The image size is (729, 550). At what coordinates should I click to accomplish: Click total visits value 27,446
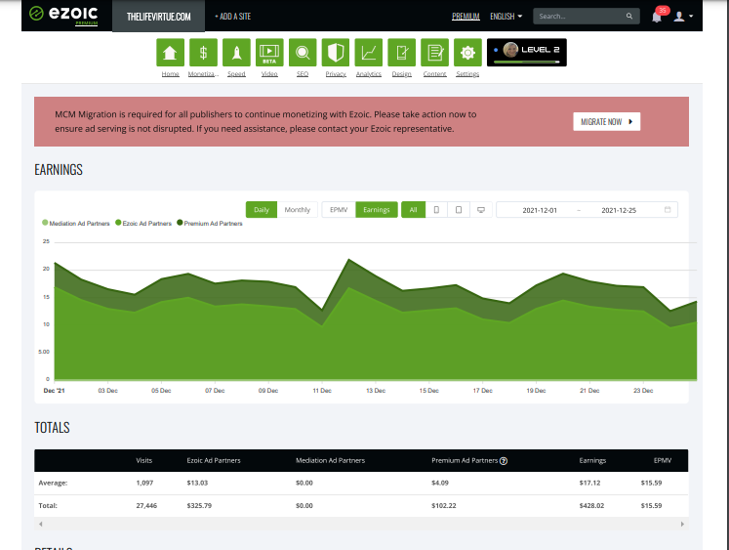tap(146, 506)
